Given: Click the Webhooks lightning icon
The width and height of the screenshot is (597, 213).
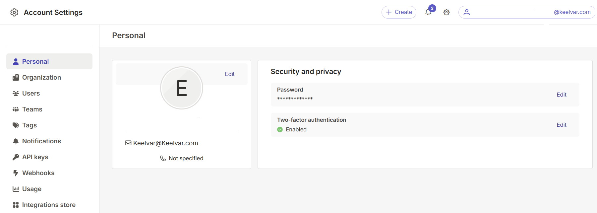Looking at the screenshot, I should coord(16,173).
